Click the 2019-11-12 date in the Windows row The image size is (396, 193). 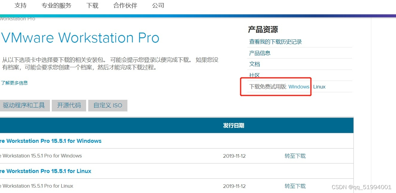pos(234,156)
